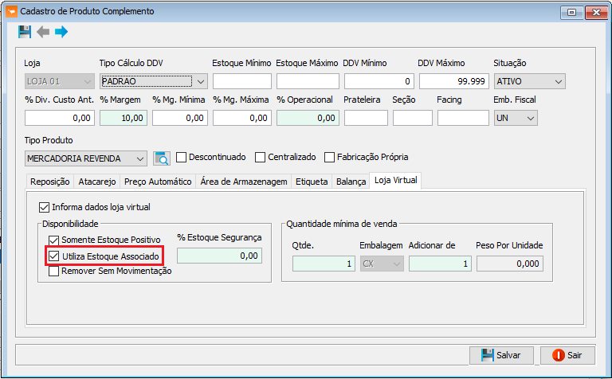Screen dimensions: 612x379
Task: Expand Tipo Produto combo box
Action: click(139, 158)
